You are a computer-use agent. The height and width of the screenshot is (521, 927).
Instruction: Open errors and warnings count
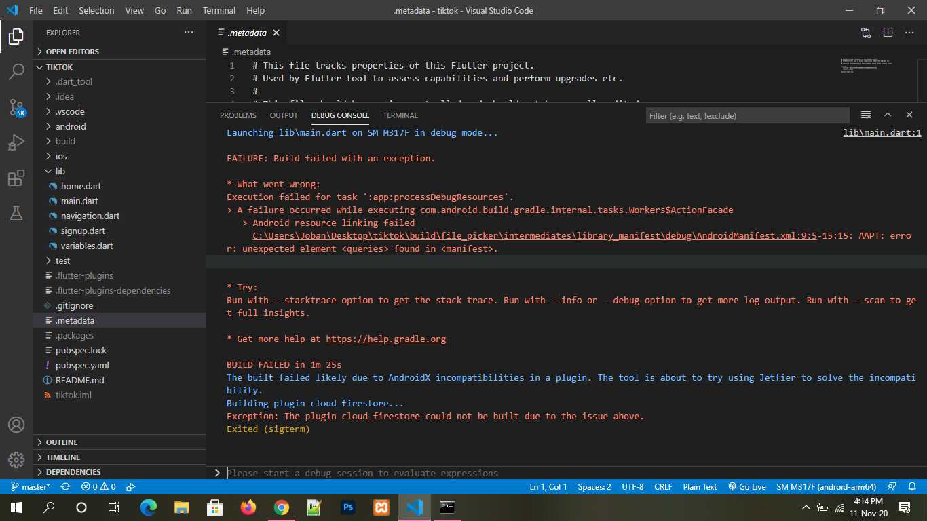[x=98, y=486]
